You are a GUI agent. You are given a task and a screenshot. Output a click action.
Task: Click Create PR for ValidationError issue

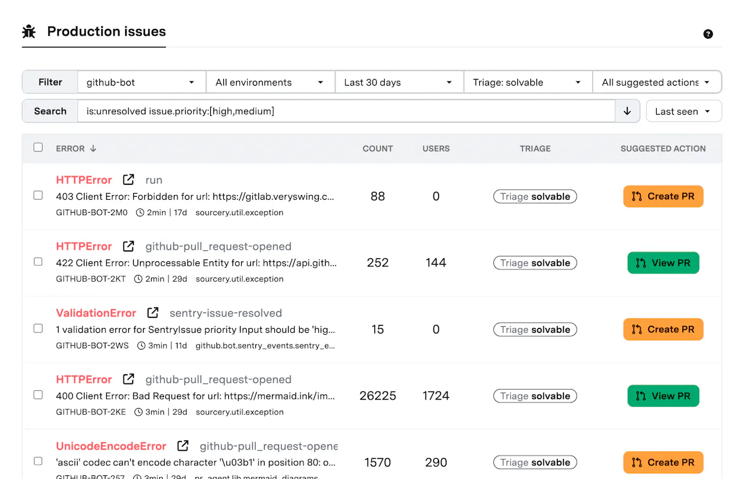click(x=663, y=329)
